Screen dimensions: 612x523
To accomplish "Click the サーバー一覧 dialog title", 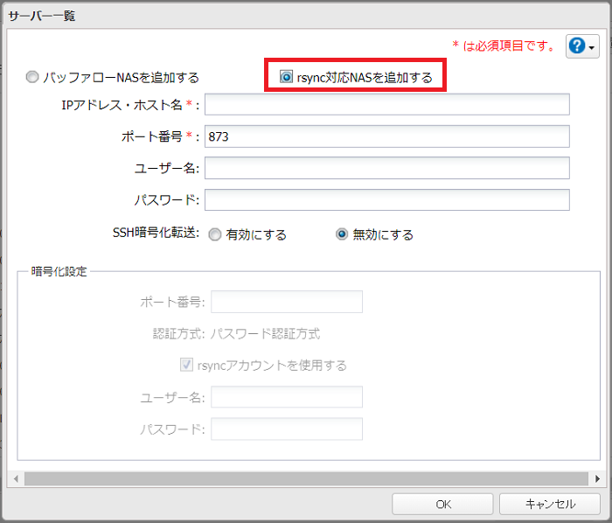I will pyautogui.click(x=42, y=16).
